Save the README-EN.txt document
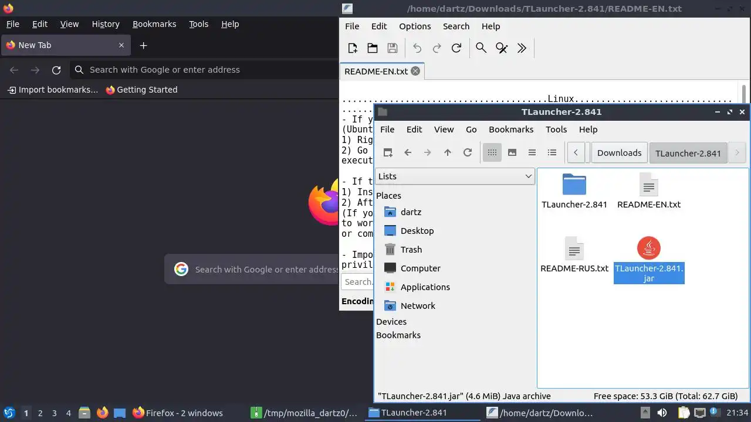Screen dimensions: 751x422 click(393, 48)
